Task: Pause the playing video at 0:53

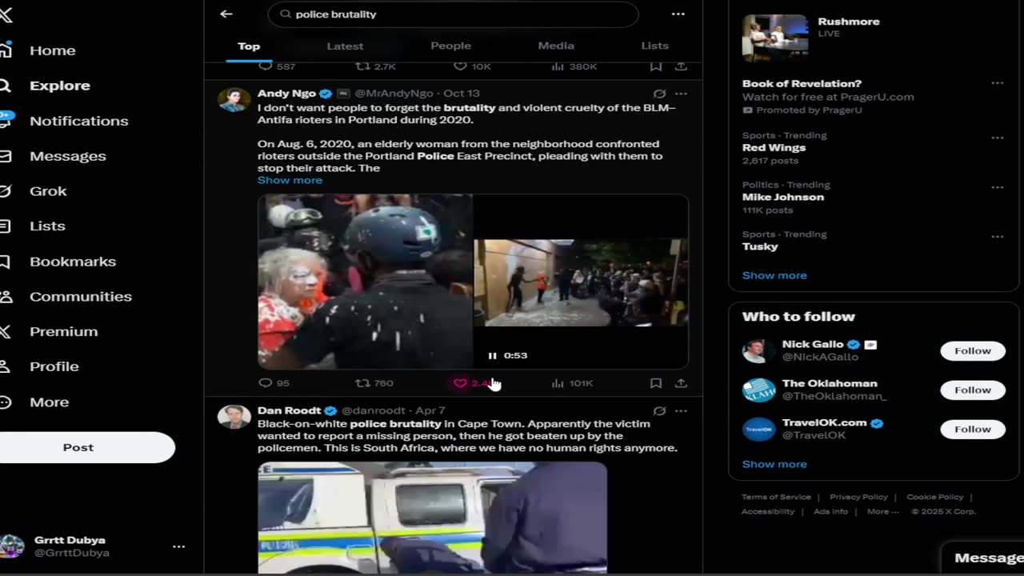Action: (x=493, y=355)
